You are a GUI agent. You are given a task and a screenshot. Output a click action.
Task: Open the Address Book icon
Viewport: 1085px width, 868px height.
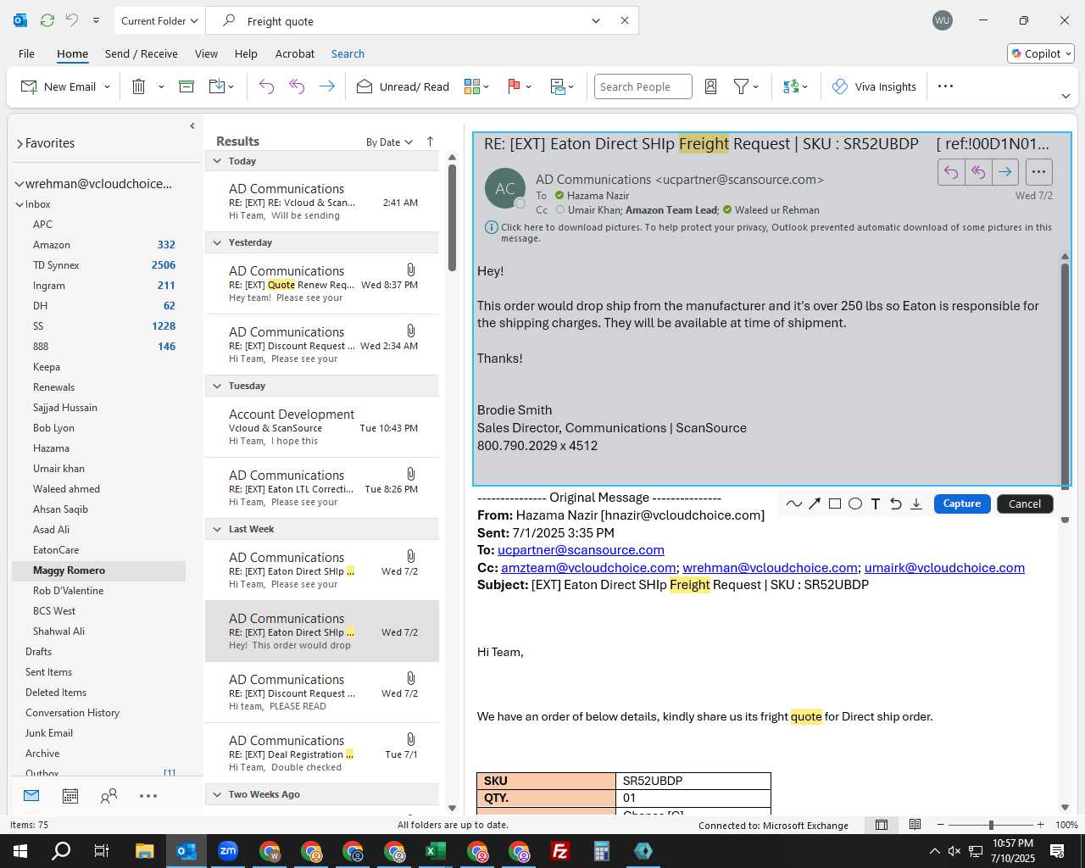pos(711,86)
